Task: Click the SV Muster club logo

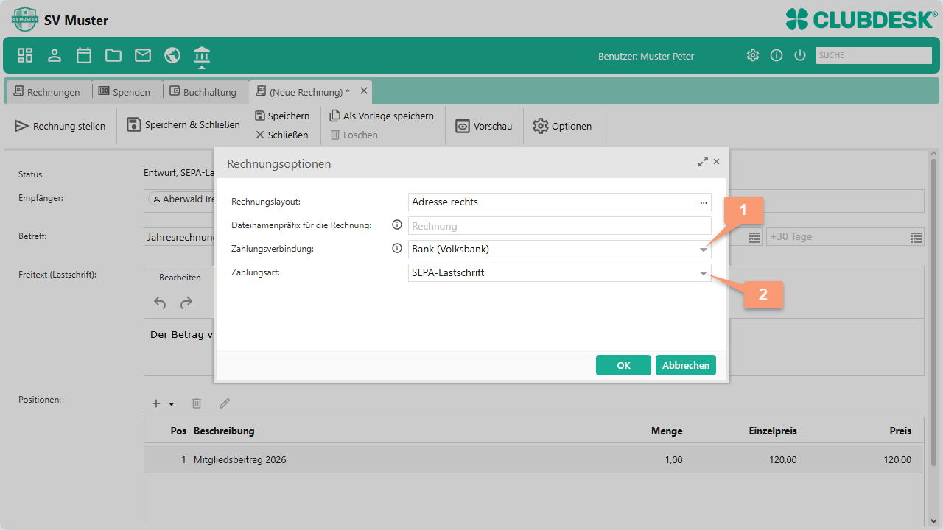Action: click(25, 19)
